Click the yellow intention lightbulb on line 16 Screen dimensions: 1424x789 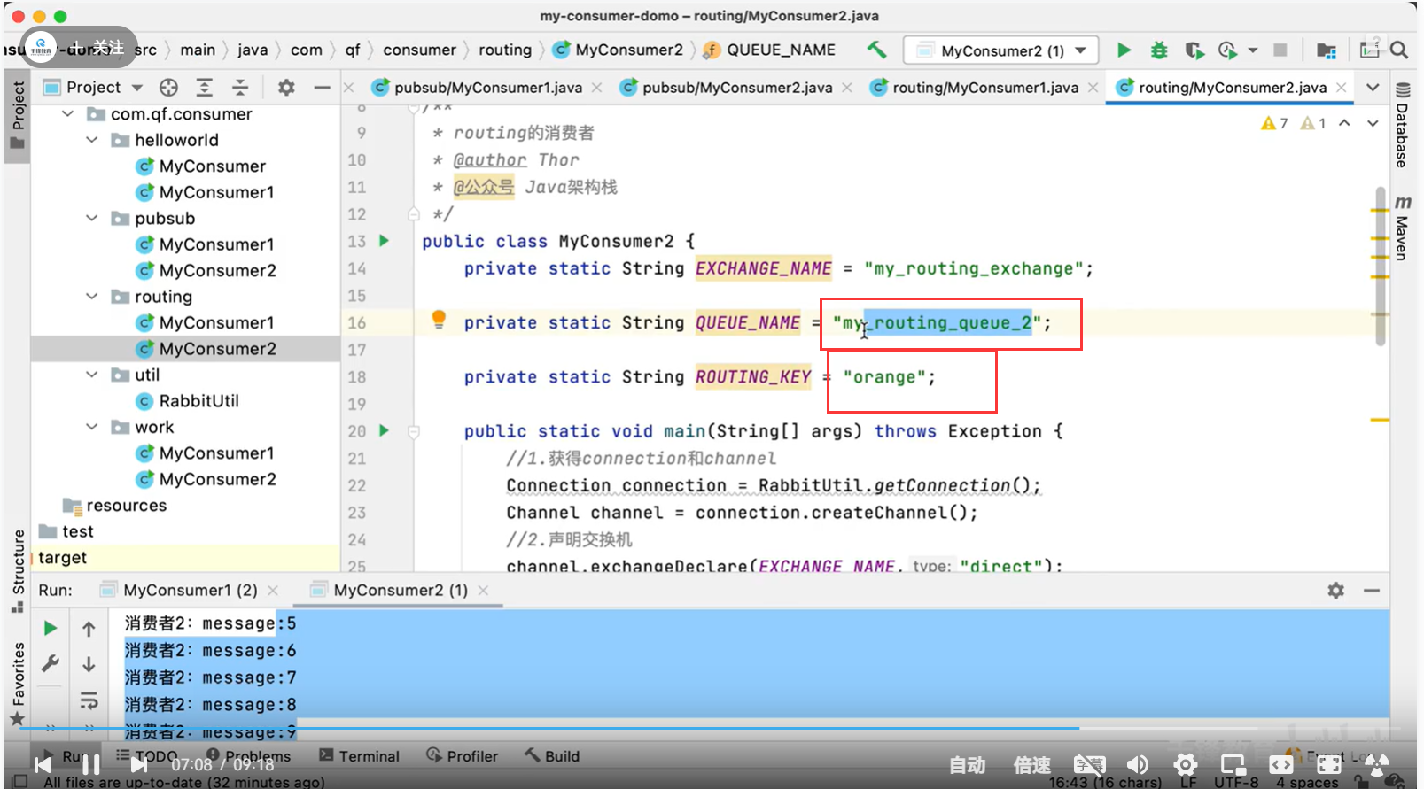[x=439, y=320]
